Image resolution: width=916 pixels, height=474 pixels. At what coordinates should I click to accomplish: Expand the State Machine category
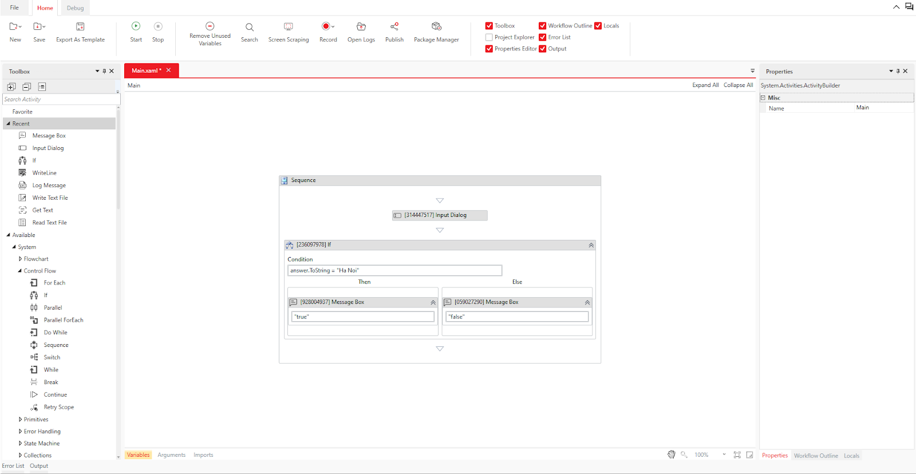click(20, 444)
